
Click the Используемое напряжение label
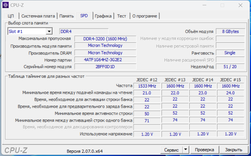coord(106,134)
